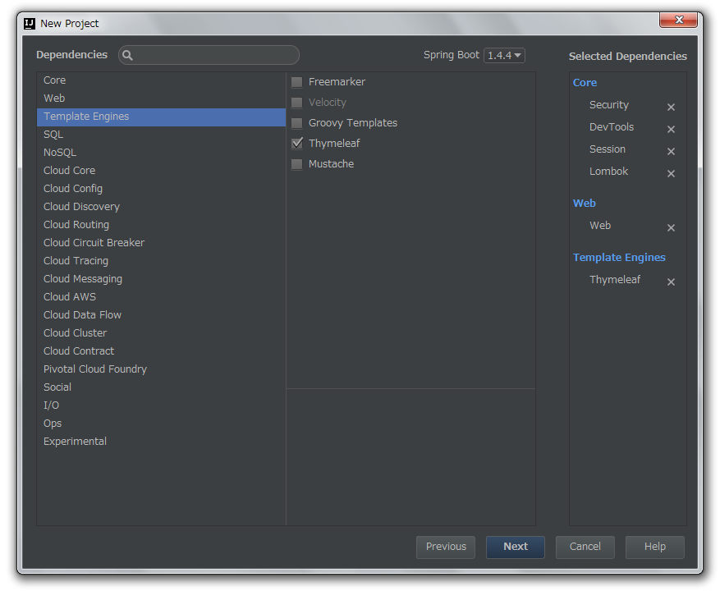Select Cloud Circuit Breaker category
The image size is (720, 591).
click(x=161, y=242)
